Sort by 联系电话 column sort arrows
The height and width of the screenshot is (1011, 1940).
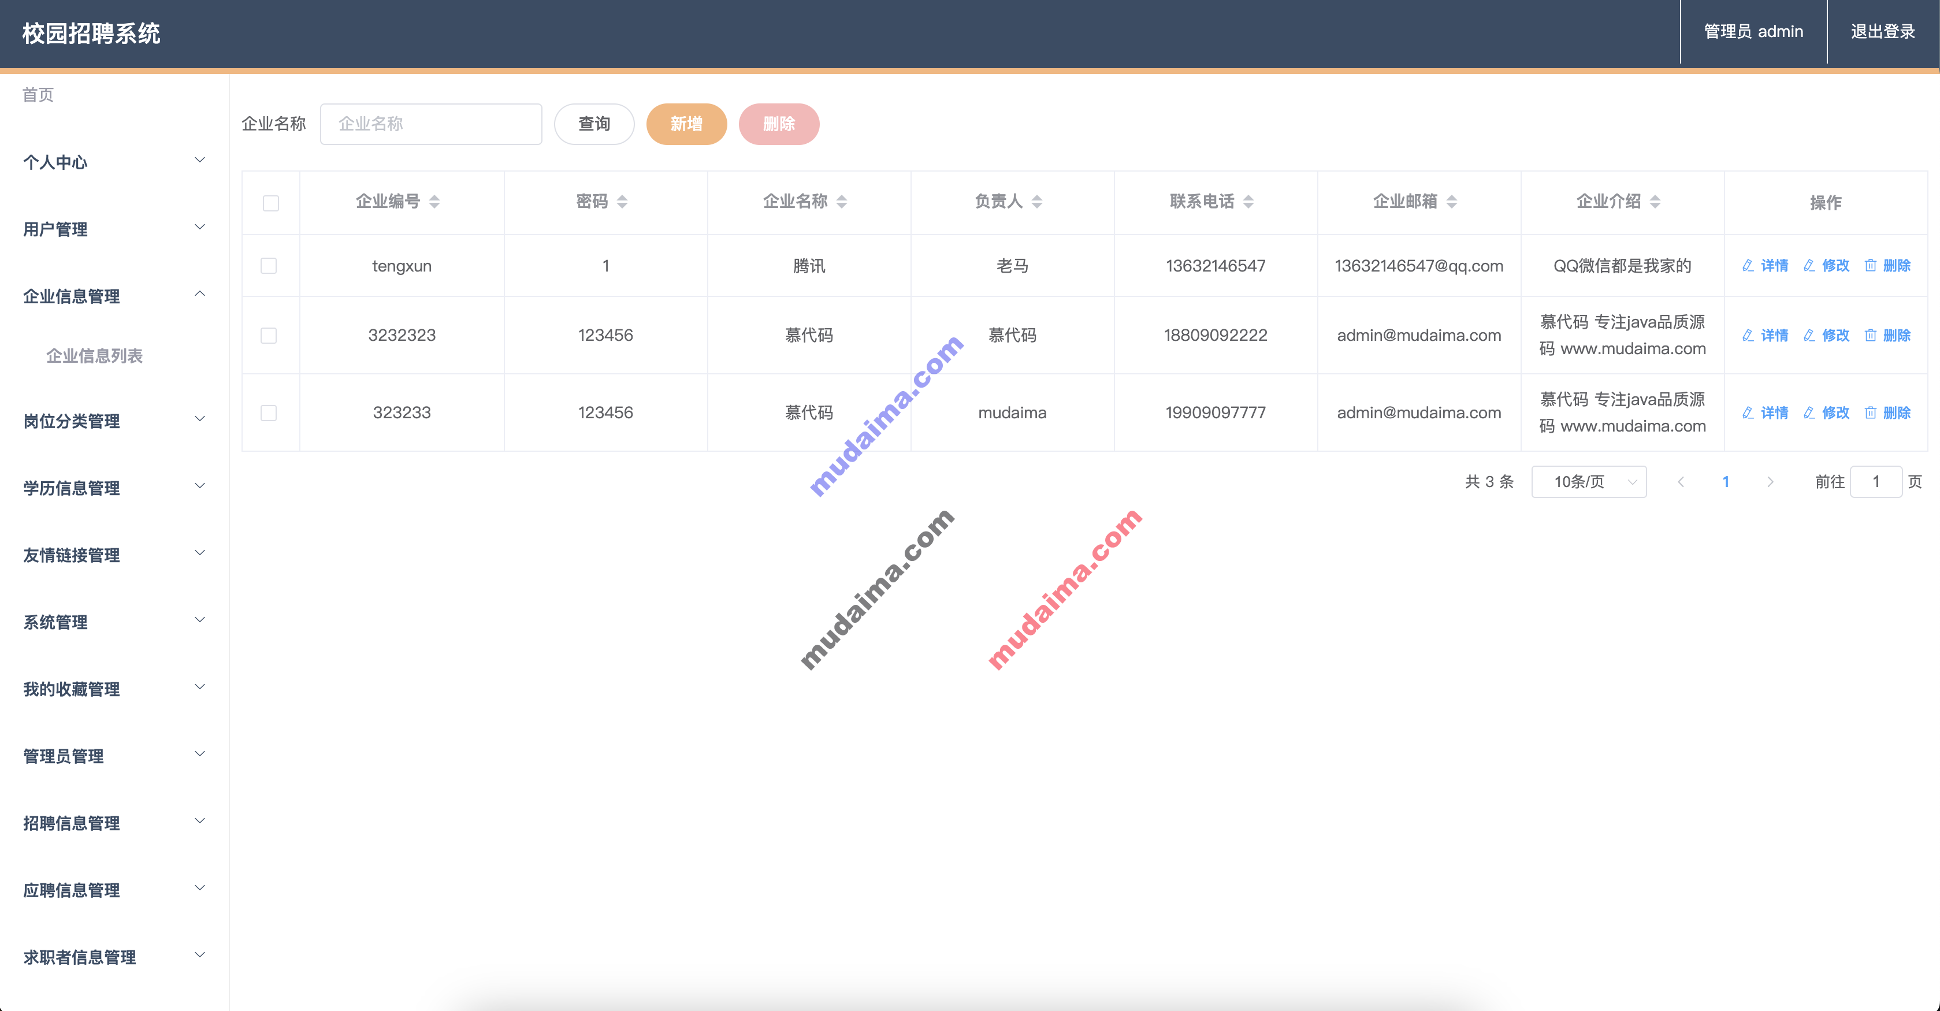click(1248, 202)
